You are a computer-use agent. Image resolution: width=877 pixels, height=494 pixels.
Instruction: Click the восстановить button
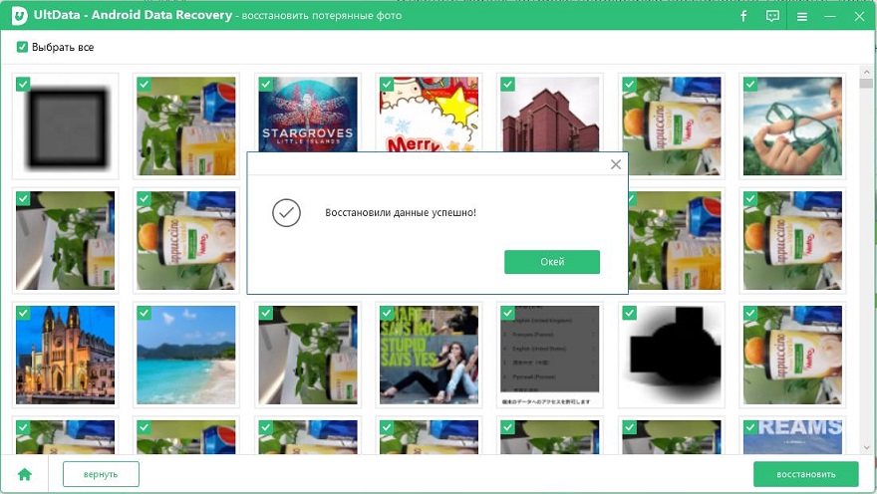pos(806,474)
